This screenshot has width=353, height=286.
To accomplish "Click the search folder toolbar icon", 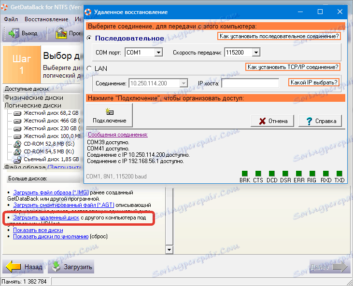I will pos(61,33).
